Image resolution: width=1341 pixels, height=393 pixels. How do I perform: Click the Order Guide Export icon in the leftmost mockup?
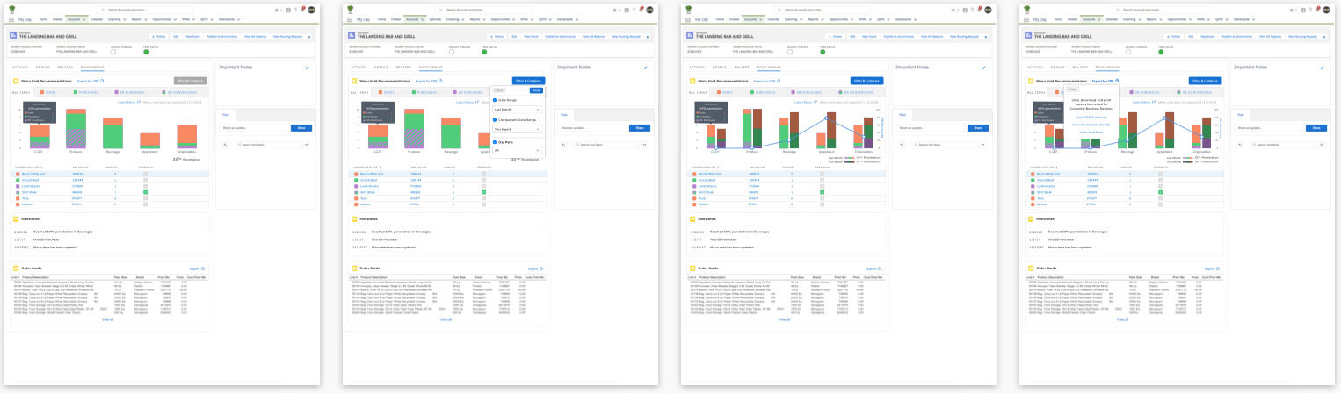203,268
